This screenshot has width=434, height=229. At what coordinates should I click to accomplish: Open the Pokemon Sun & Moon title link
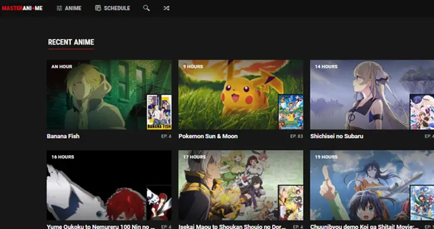(208, 136)
